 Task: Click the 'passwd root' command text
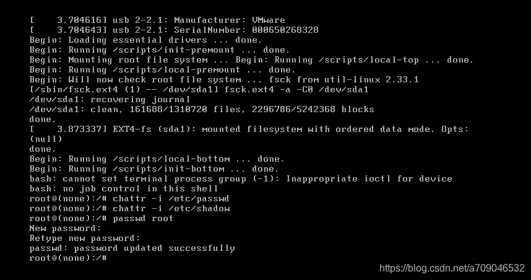(x=143, y=218)
